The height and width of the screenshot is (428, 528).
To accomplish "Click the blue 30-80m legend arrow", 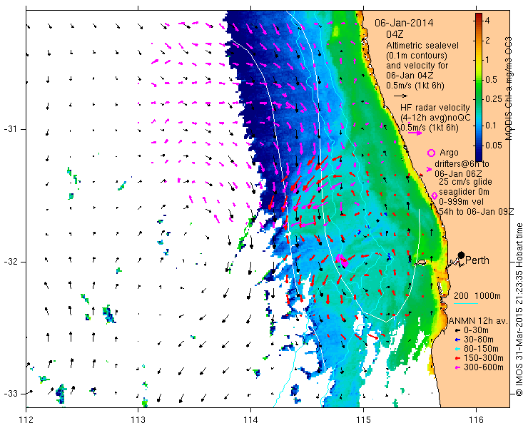I will click(x=457, y=340).
